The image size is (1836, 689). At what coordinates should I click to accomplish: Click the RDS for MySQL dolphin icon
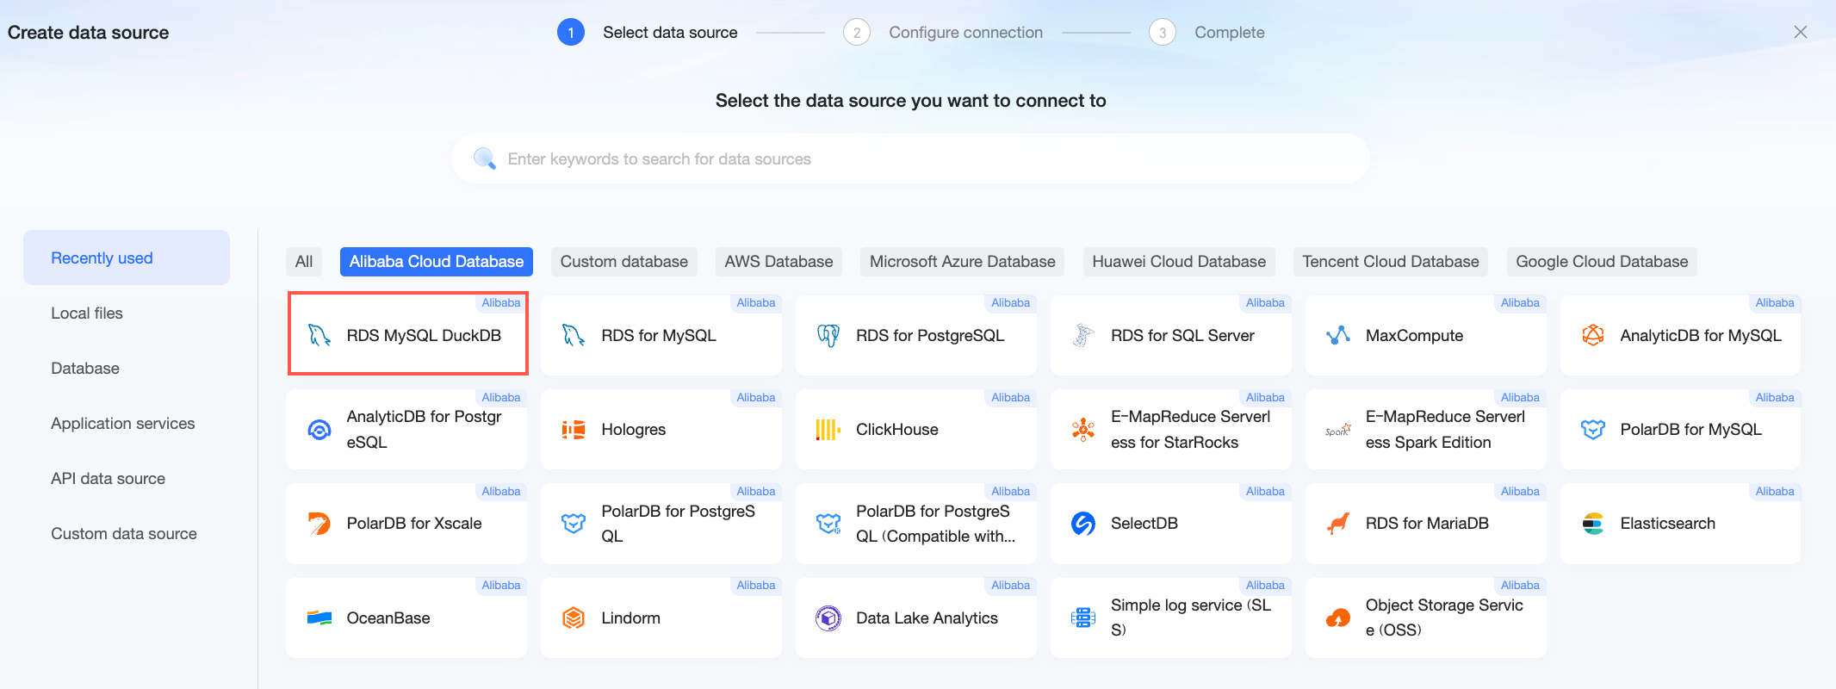click(574, 335)
